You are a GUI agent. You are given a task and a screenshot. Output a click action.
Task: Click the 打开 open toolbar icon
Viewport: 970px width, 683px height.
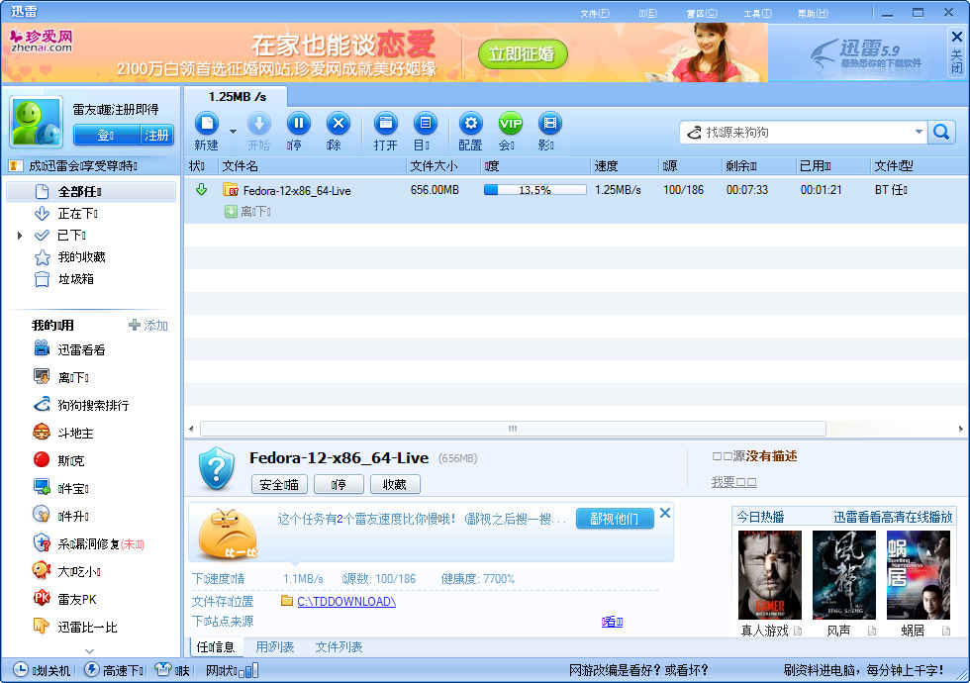pos(385,124)
